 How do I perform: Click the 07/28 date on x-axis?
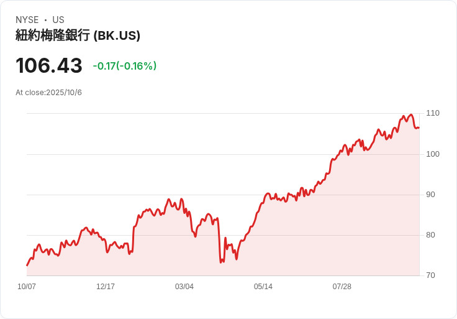342,287
